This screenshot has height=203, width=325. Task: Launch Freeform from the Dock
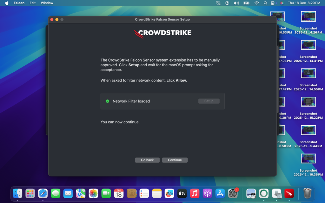pos(169,193)
